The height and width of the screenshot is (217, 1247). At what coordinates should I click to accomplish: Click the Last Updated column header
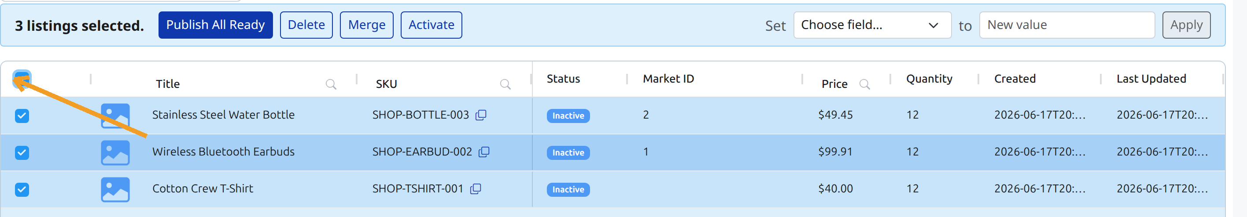(x=1151, y=79)
